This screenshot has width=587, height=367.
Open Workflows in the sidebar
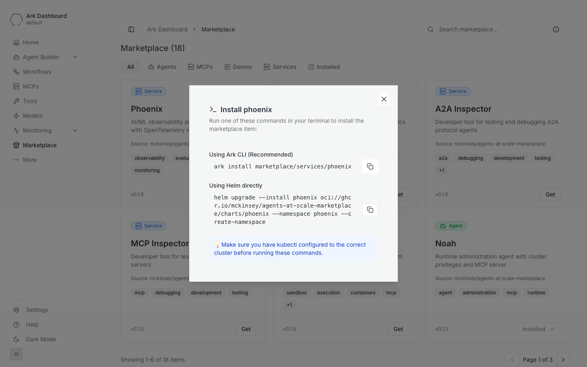click(46, 72)
